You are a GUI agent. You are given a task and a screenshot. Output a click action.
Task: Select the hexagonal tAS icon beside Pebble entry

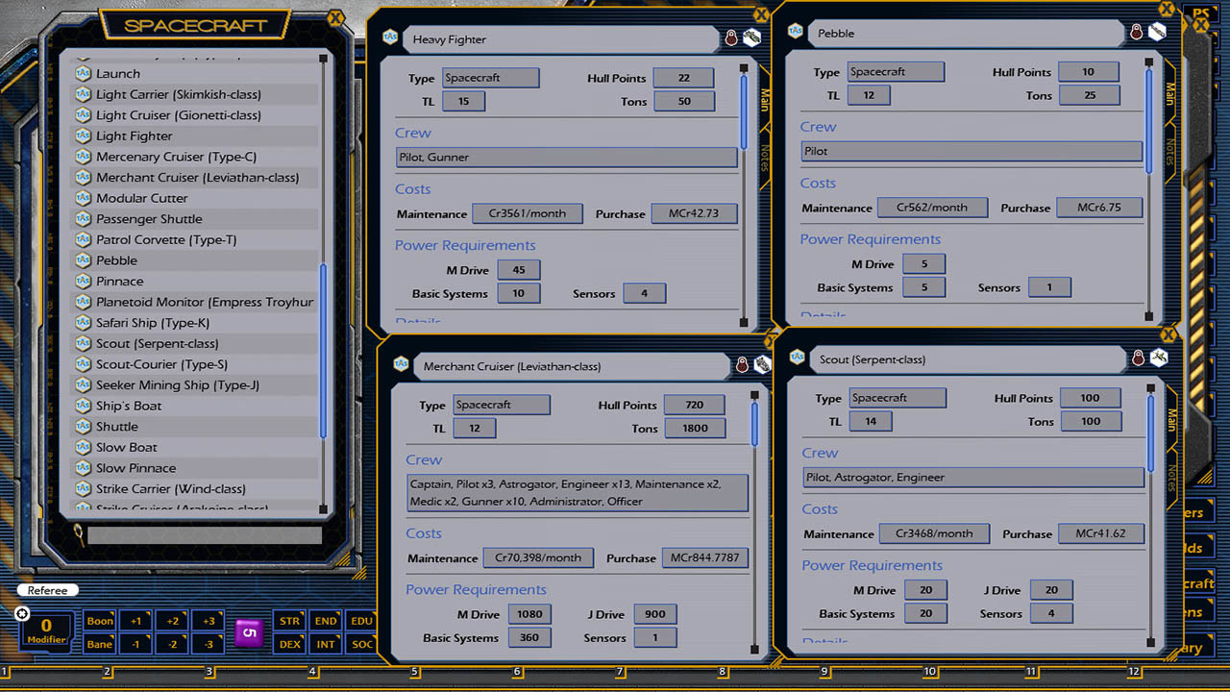(x=82, y=259)
